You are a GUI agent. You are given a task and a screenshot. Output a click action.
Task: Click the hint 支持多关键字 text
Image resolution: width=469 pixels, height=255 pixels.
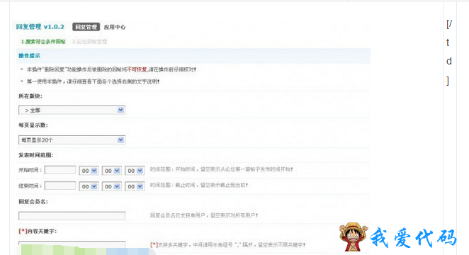click(228, 244)
